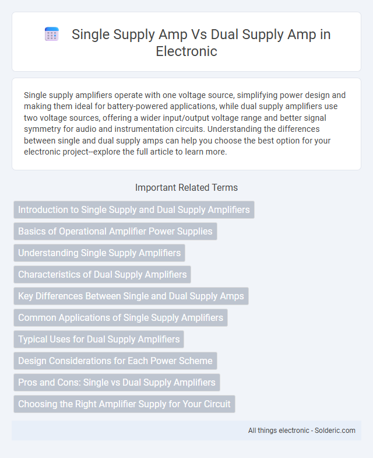Select Design Considerations for Each Power Scheme

115,361
